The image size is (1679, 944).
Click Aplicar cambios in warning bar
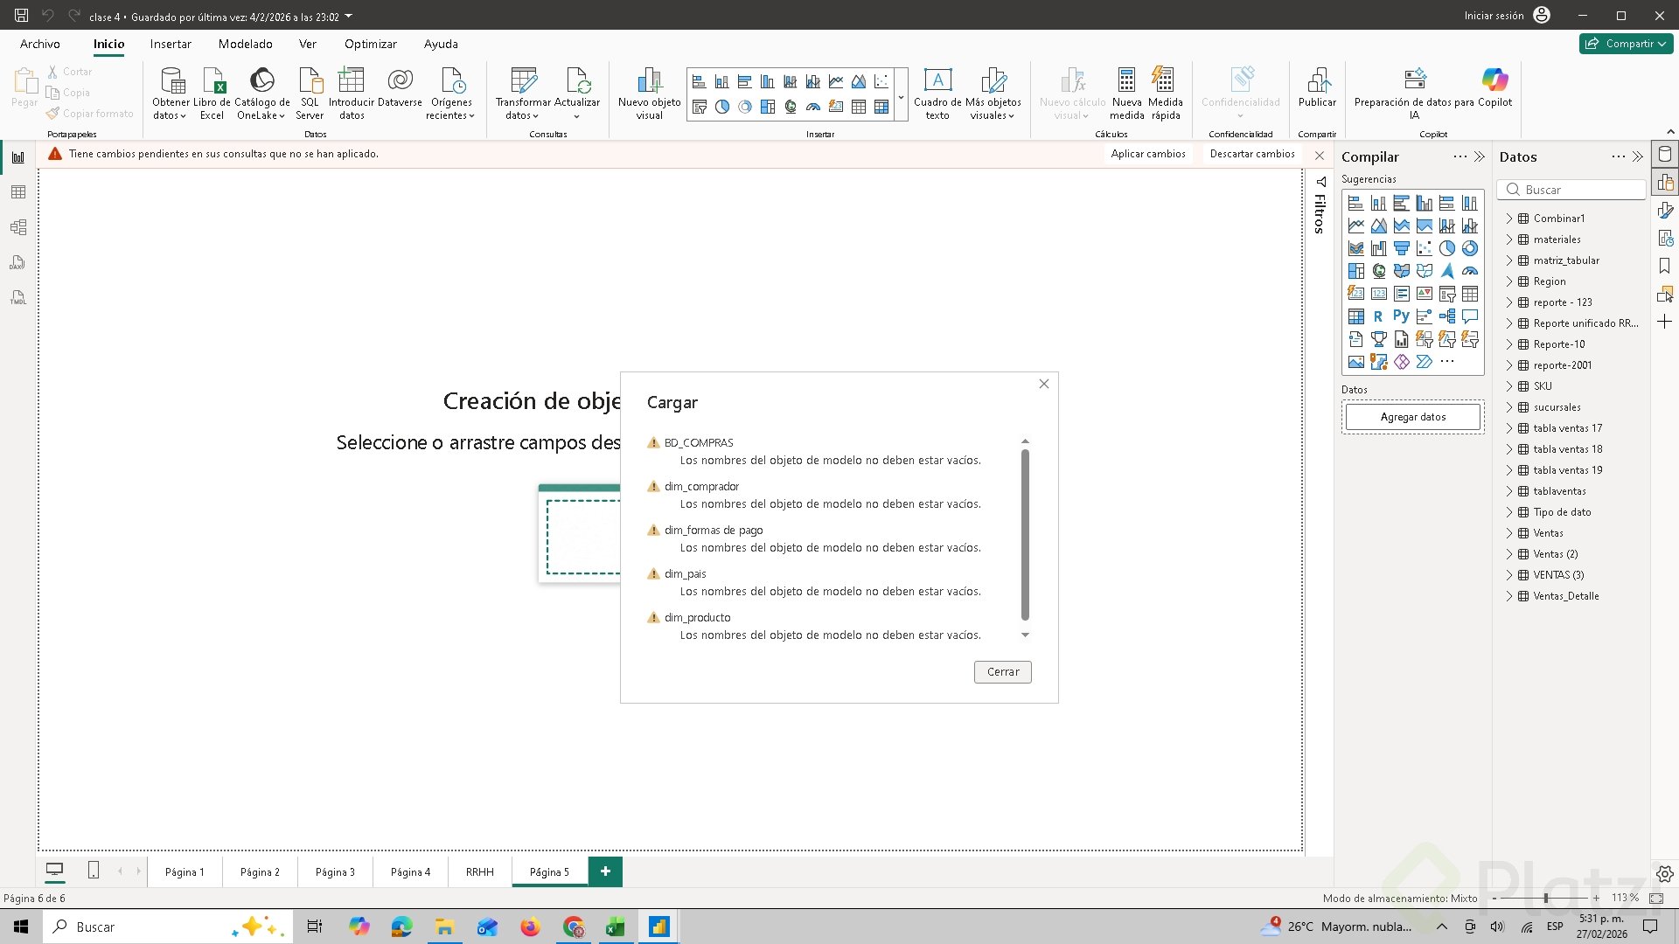1147,154
